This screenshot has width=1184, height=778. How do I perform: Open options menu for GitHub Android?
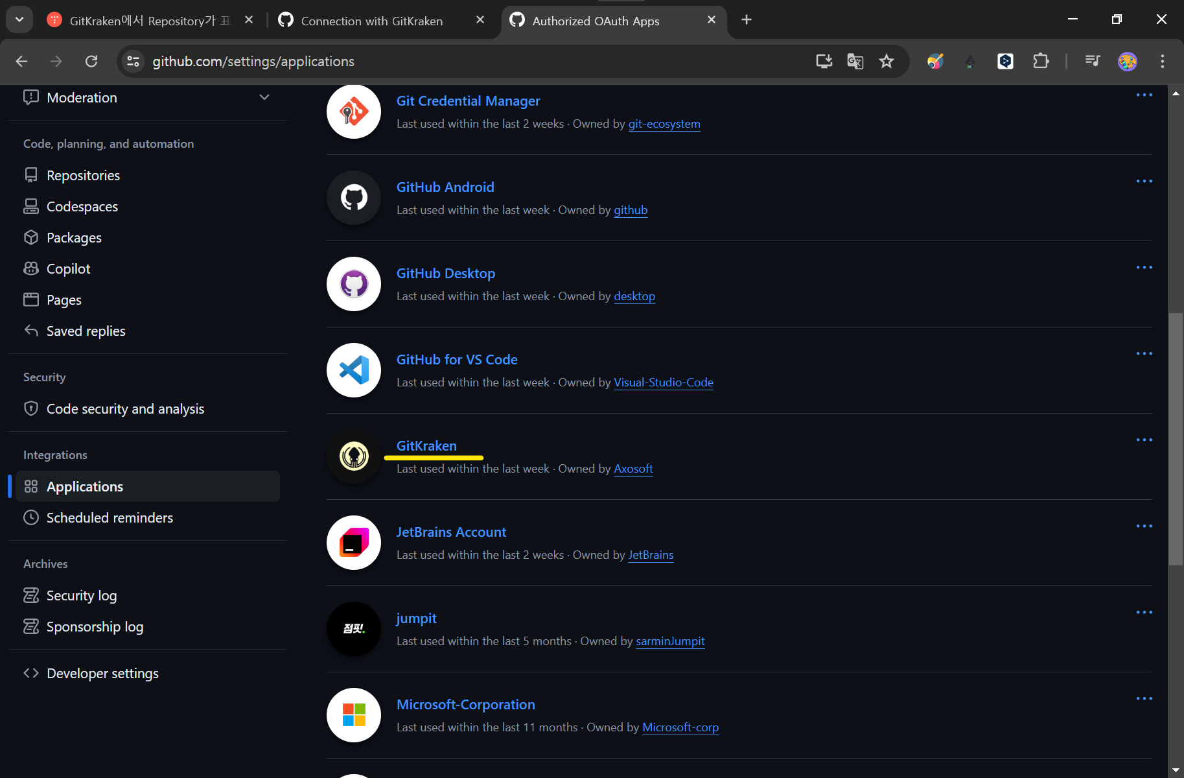coord(1144,182)
